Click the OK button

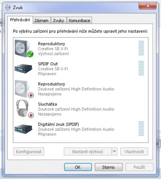click(78, 167)
